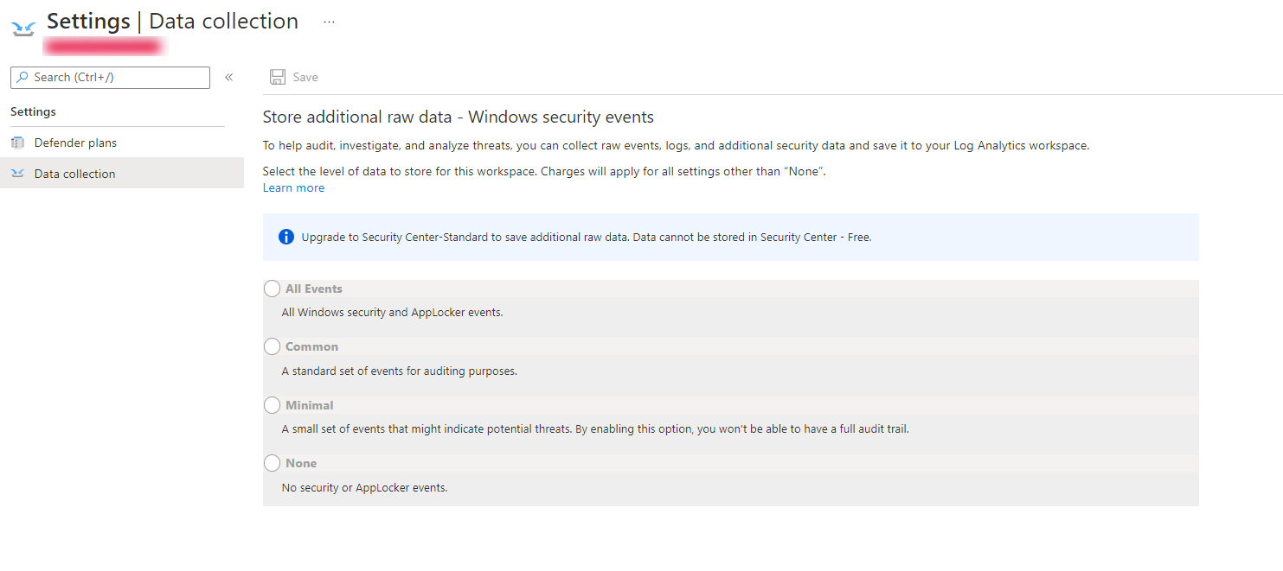Image resolution: width=1283 pixels, height=571 pixels.
Task: Click the redacted subscription name under title
Action: (x=106, y=46)
